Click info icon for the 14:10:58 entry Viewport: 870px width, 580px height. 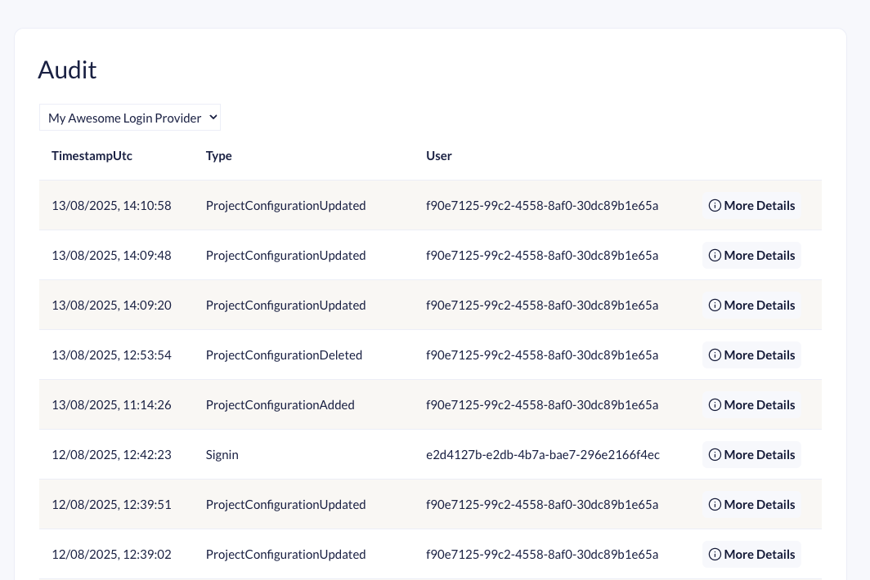[715, 206]
